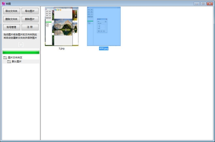215x142 pixels.
Task: Select the 图片文件夹区 folder icon
Action: [x=5, y=57]
